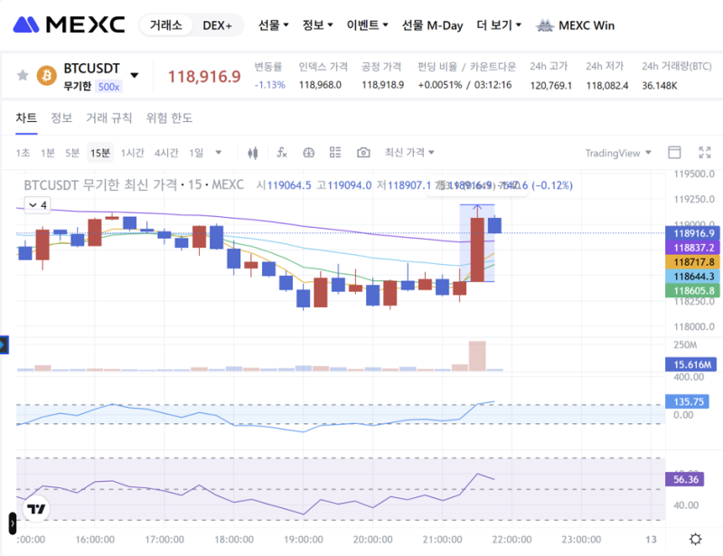Expand more timeframe options dropdown
Screen dimensions: 723x556
(219, 152)
